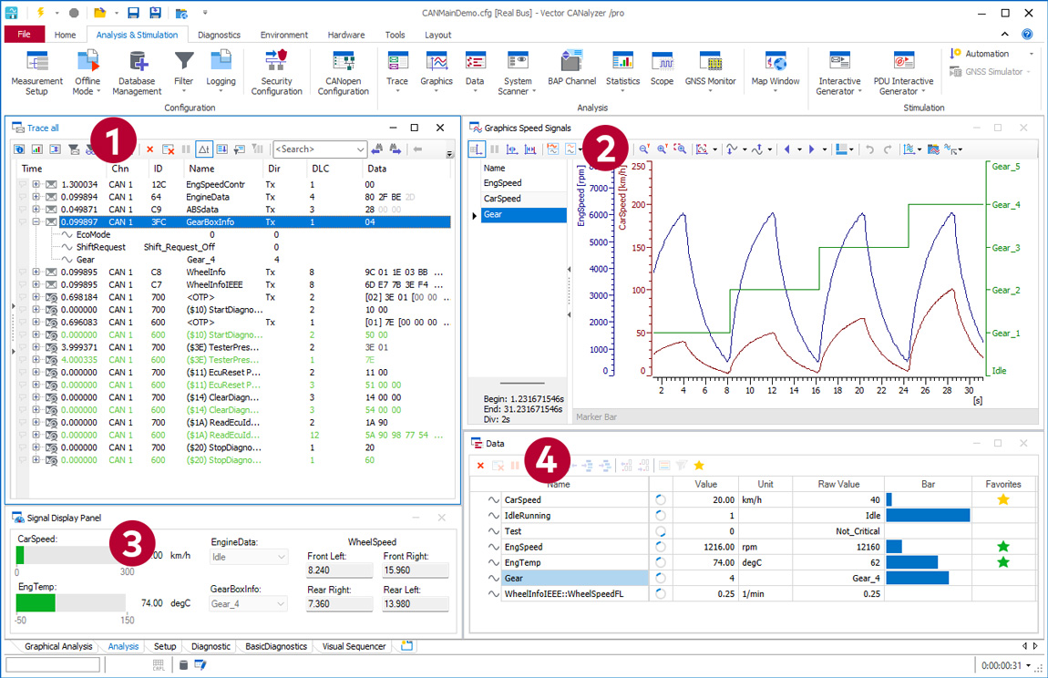Click zoom-in magnifier in Graphics toolbar
Image resolution: width=1048 pixels, height=678 pixels.
(x=662, y=149)
